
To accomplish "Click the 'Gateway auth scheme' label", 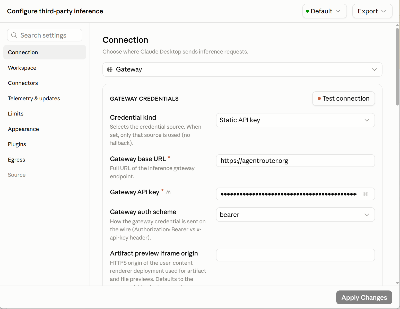I will coord(143,212).
